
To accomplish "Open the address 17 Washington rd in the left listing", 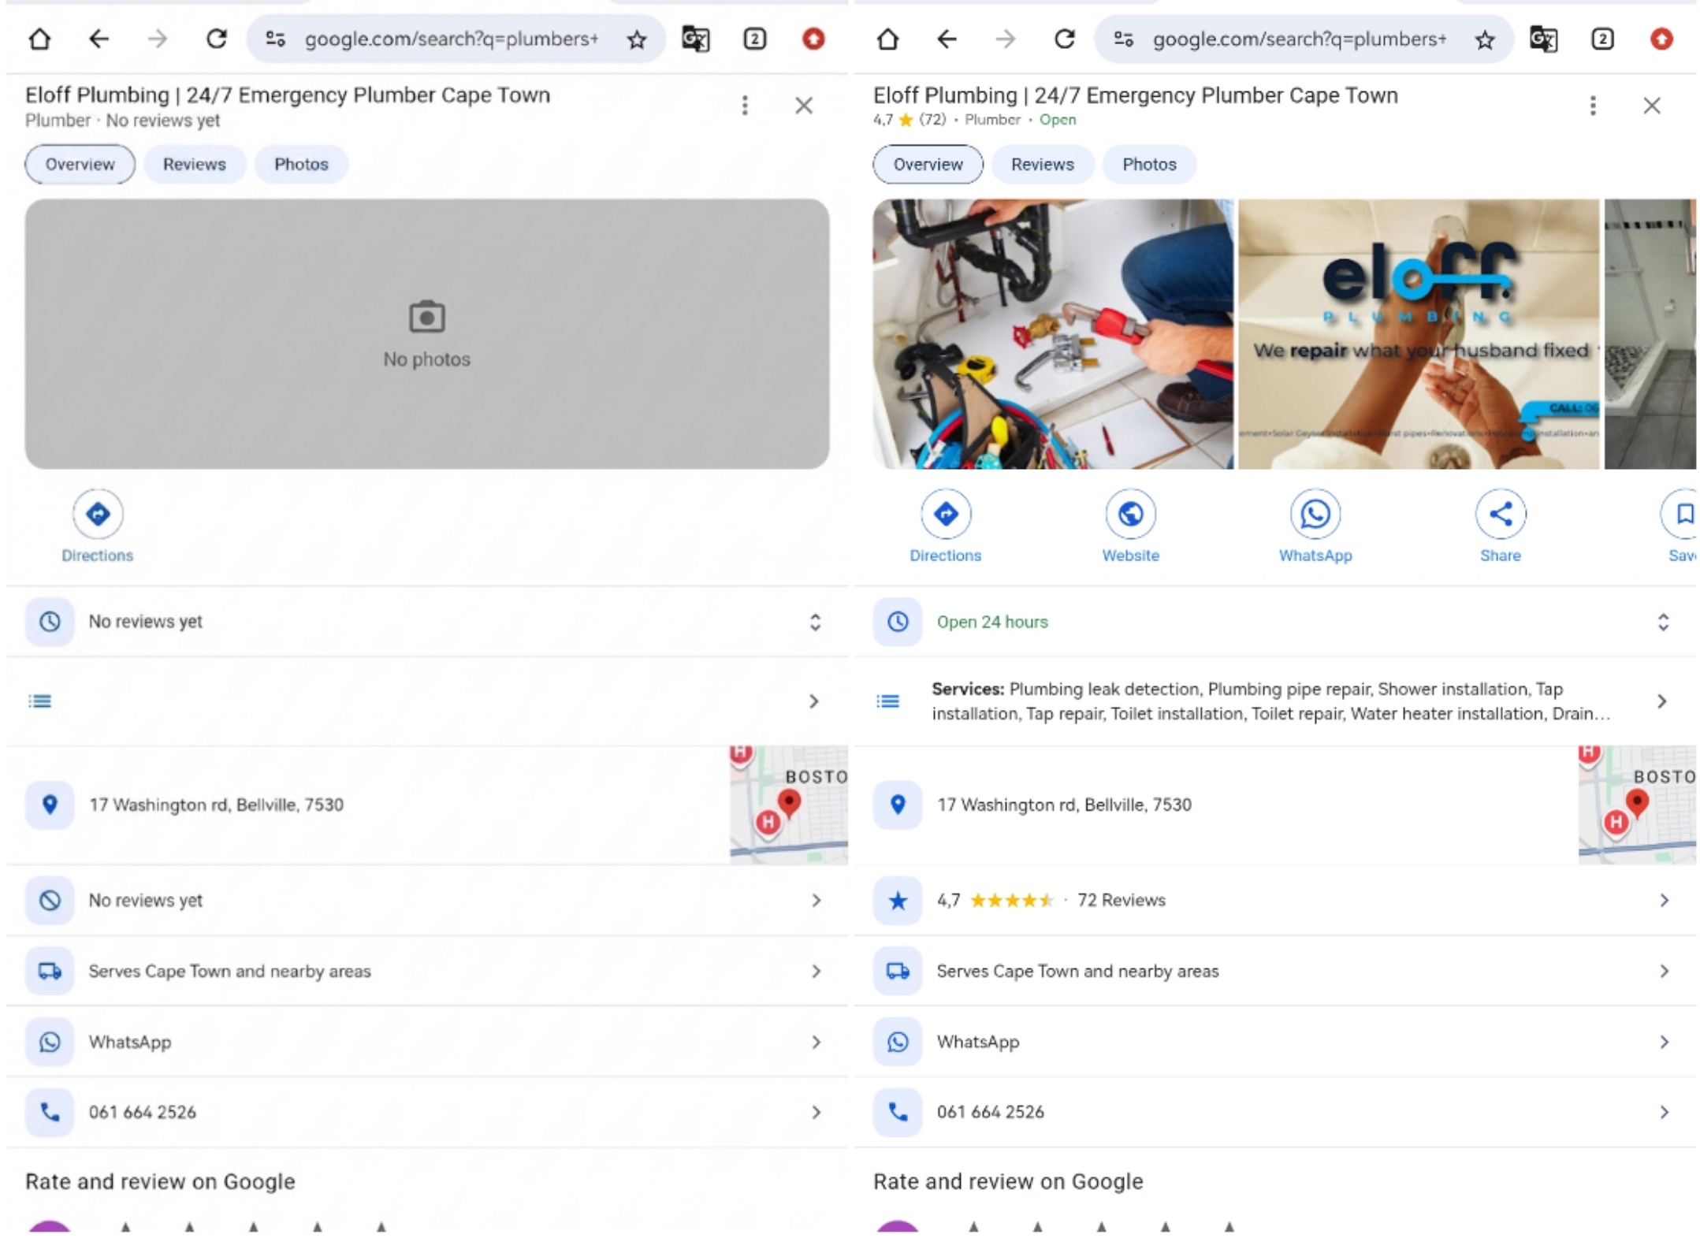I will [x=216, y=805].
